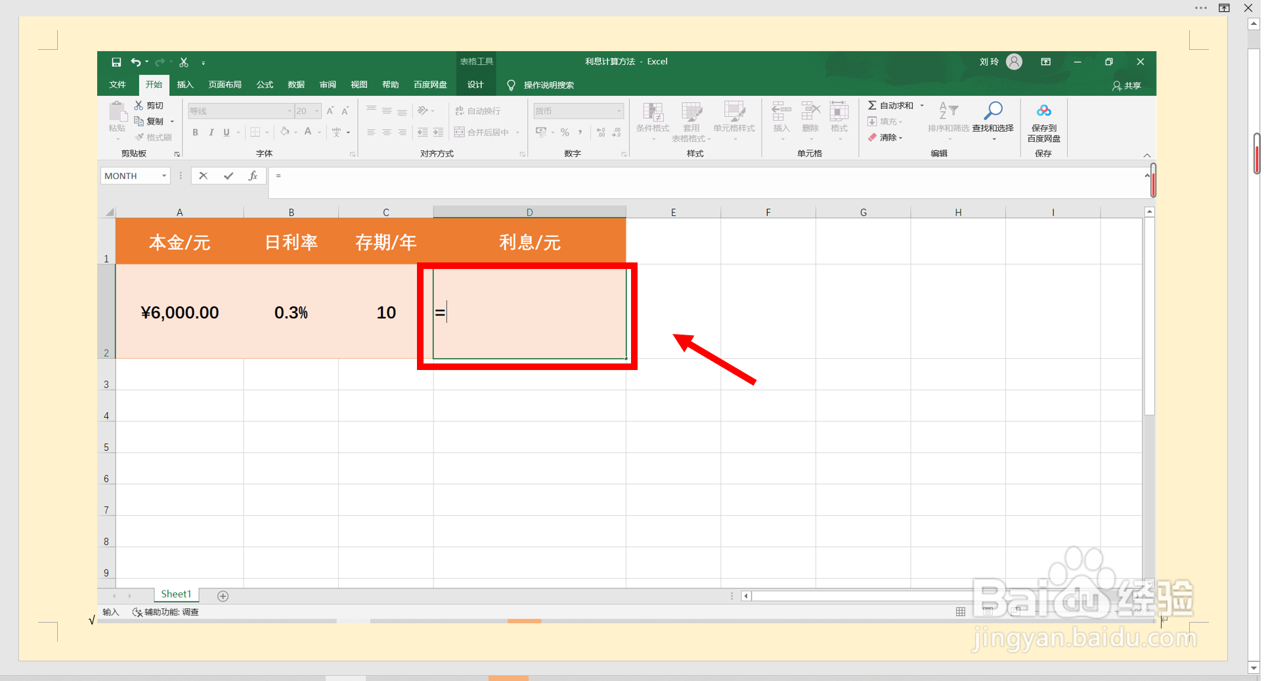Add a new worksheet with the plus button

point(223,596)
